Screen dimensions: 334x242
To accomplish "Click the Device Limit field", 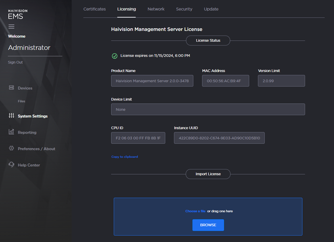I will coord(208,109).
